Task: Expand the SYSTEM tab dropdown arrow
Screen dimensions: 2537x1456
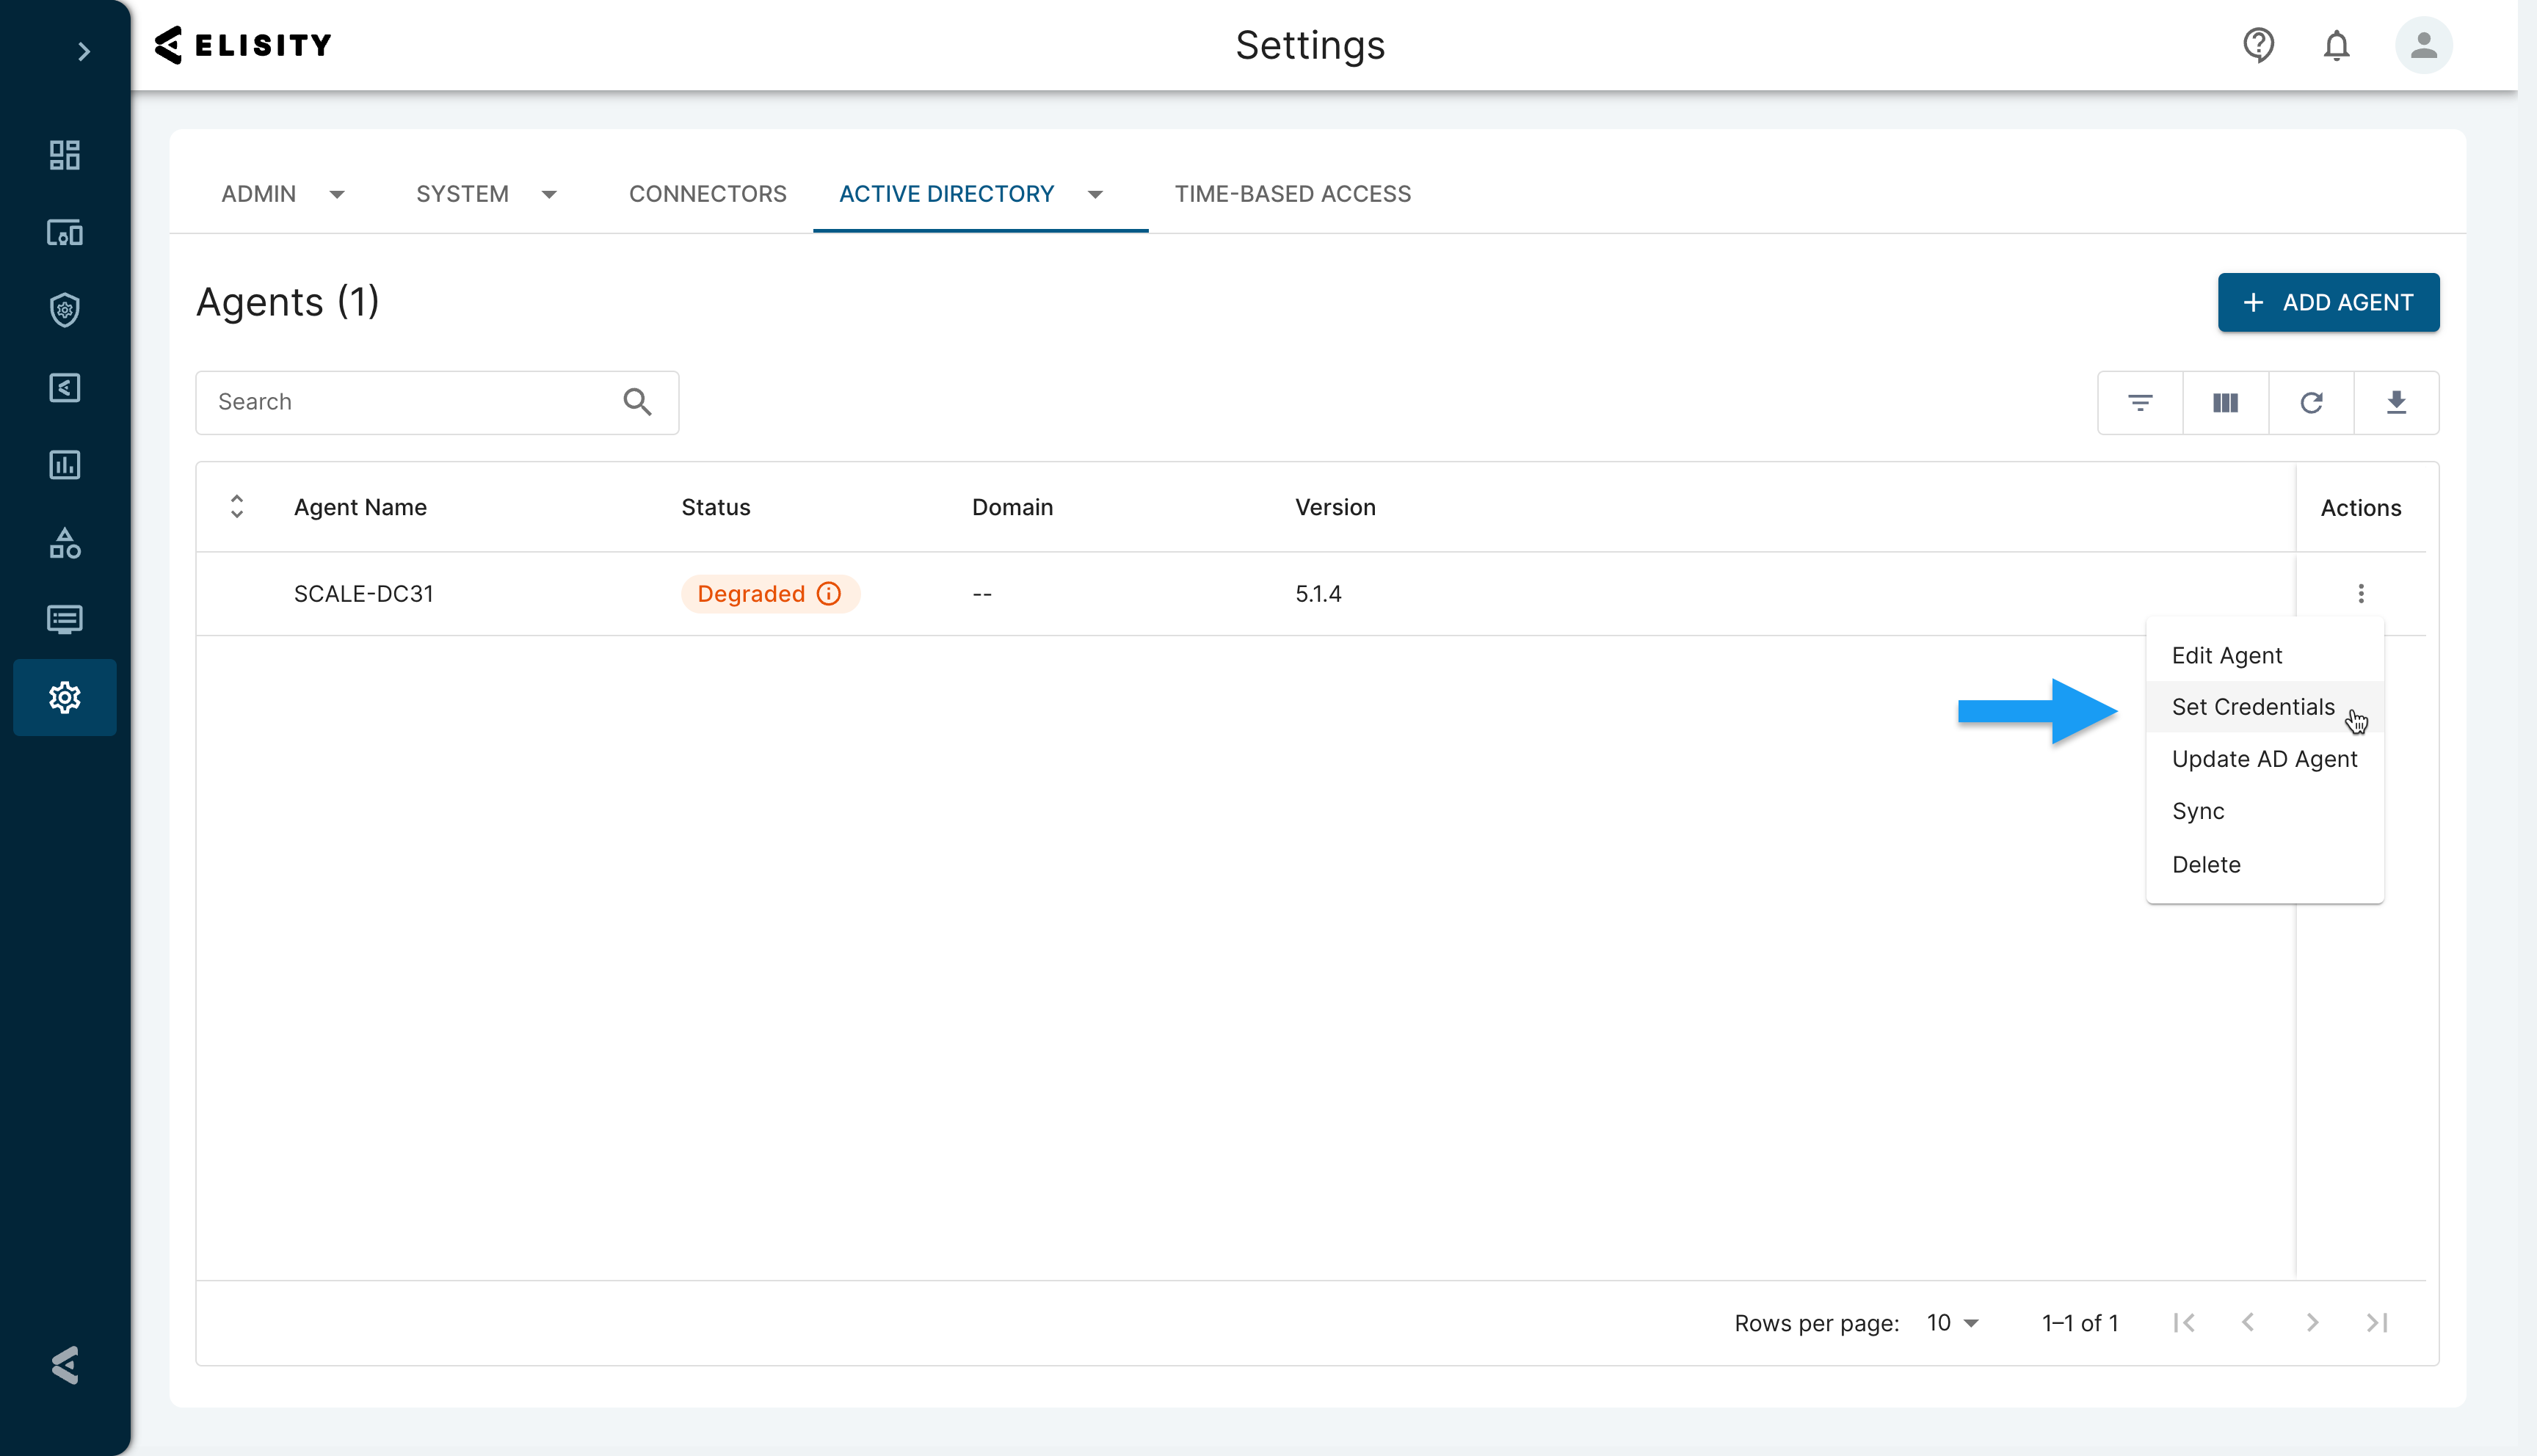Action: point(549,195)
